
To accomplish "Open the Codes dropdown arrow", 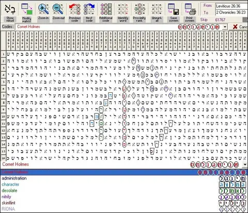I will click(225, 27).
